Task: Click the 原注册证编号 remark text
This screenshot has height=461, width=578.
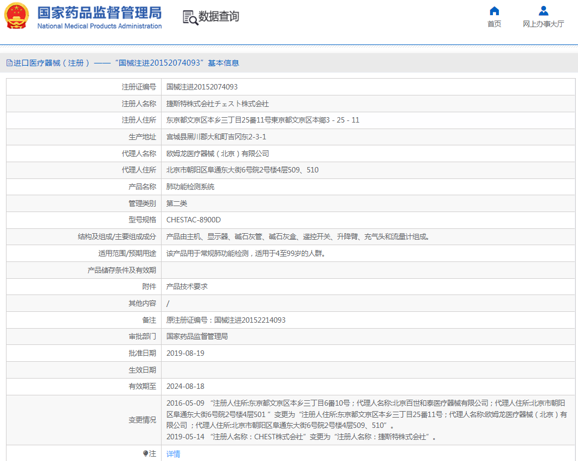Action: tap(226, 320)
